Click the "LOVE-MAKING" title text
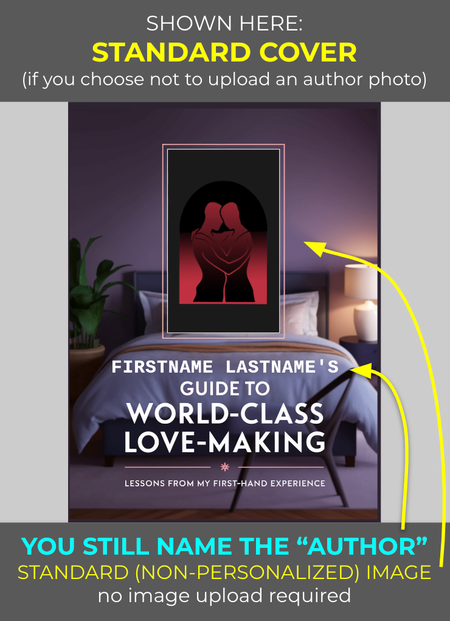450x621 pixels. tap(224, 442)
